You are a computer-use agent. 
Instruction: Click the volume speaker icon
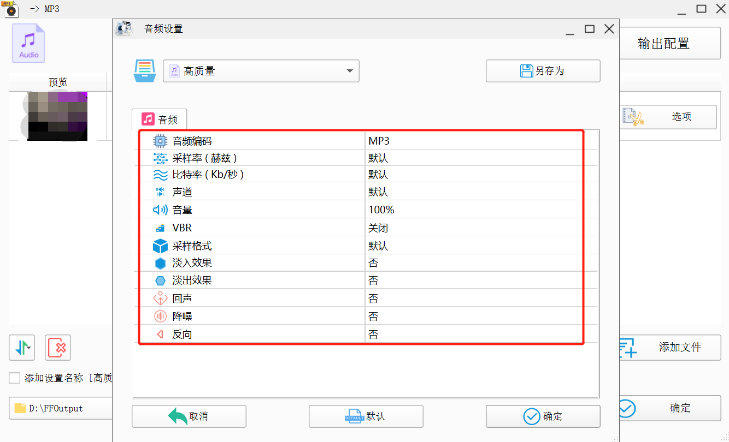coord(160,210)
